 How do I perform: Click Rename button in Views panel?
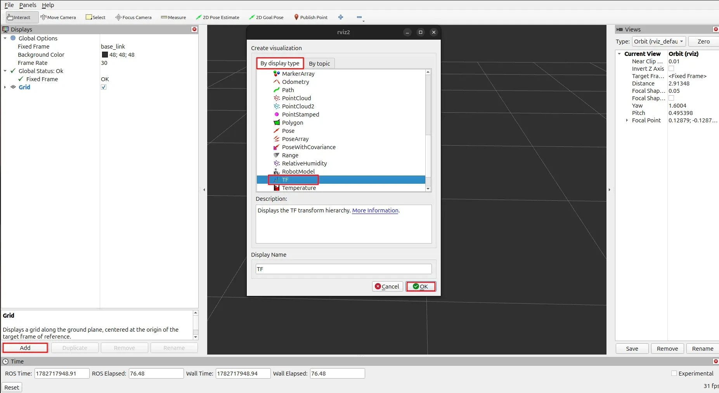703,349
